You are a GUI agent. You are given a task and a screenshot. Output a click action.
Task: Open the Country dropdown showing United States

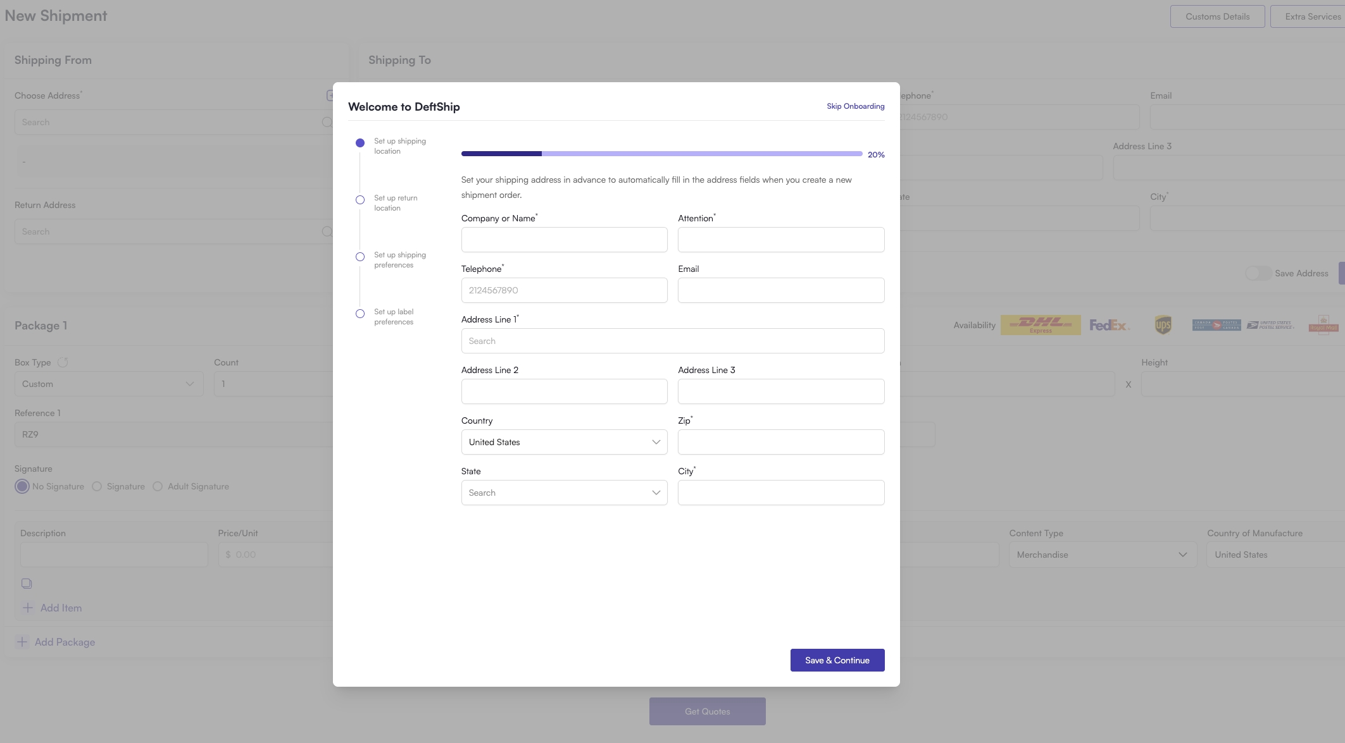pos(564,442)
